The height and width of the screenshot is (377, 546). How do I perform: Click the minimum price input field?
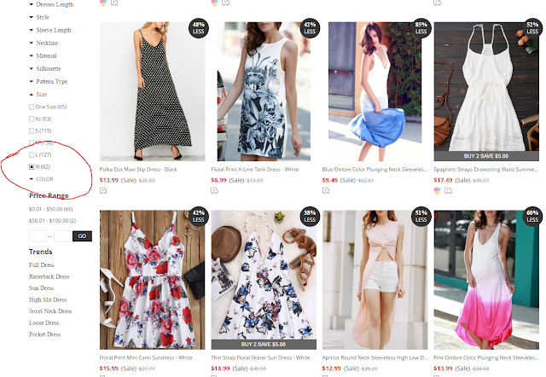(38, 236)
